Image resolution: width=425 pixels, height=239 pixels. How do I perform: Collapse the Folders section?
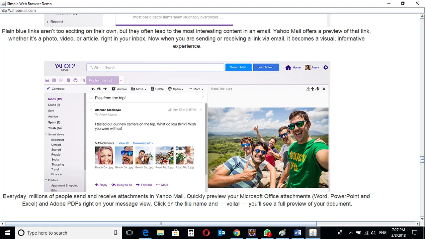[x=46, y=180]
